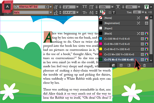The width and height of the screenshot is (154, 103).
Task: Select the [None] swatch
Action: point(124,18)
